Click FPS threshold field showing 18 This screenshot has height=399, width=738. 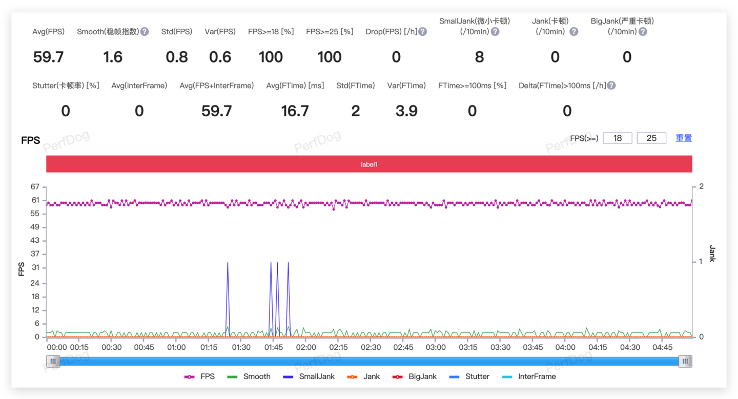tap(617, 138)
